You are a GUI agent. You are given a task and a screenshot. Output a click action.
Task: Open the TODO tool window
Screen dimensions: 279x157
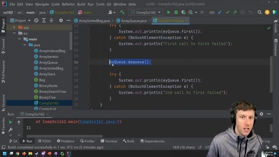[44, 141]
